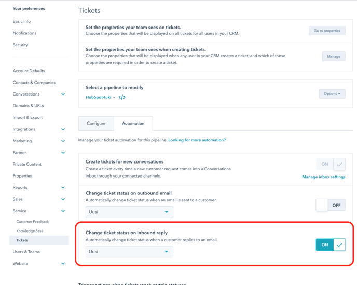Click the Reports chevron icon
This screenshot has height=285, width=357.
(x=63, y=187)
